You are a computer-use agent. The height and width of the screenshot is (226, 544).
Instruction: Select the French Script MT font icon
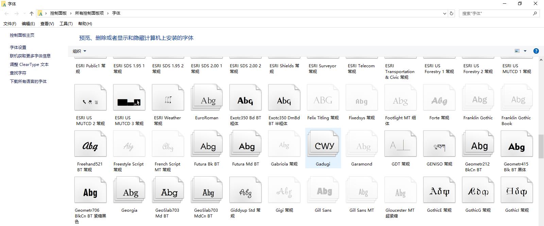(168, 144)
